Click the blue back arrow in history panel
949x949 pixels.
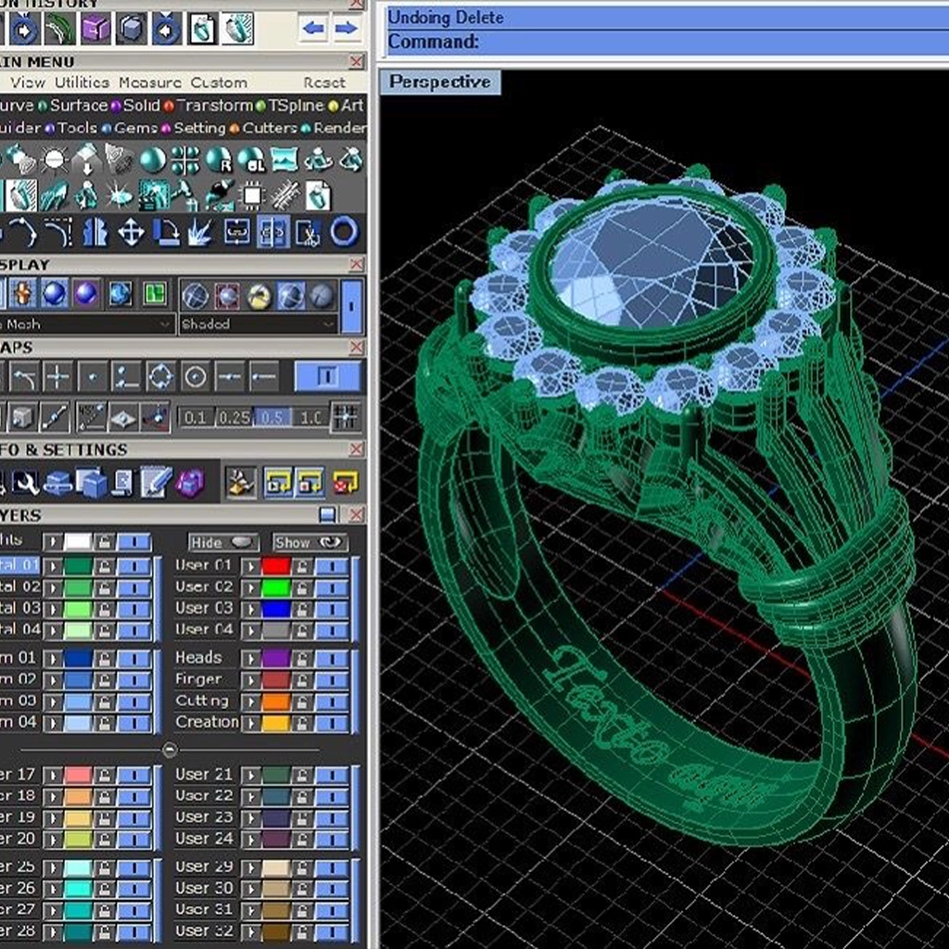(313, 28)
